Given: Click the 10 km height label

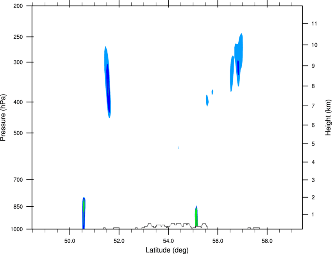Looking at the screenshot, I should pos(314,45).
